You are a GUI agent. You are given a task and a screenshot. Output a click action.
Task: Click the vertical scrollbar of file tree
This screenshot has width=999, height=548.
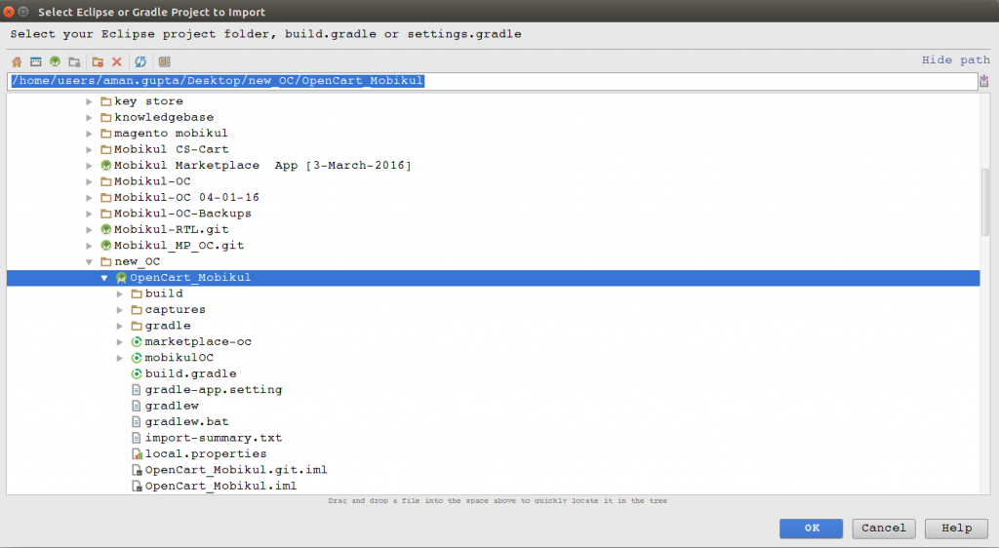tap(985, 201)
